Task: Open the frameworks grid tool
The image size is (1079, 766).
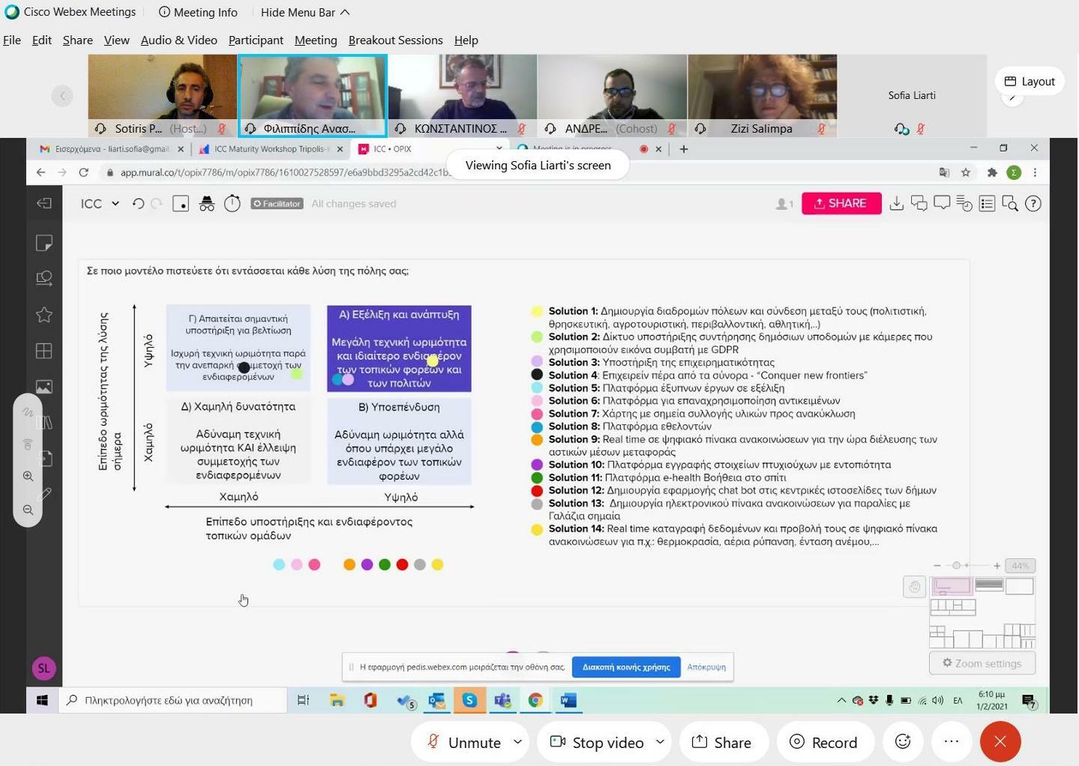Action: click(x=44, y=351)
